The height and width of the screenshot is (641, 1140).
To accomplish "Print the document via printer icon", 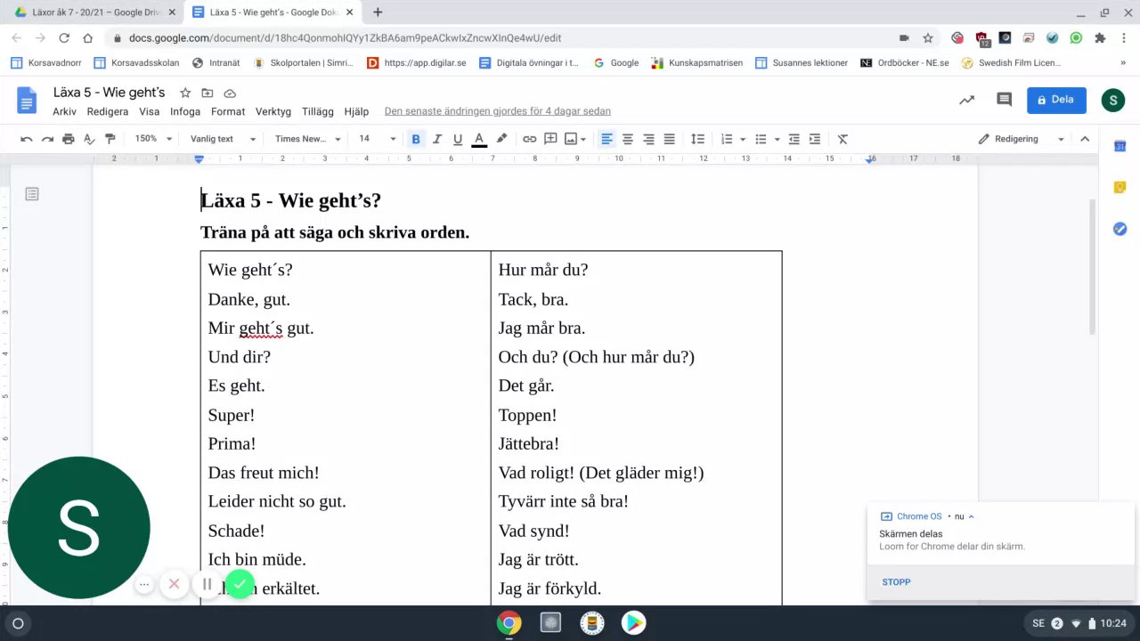I will (69, 139).
